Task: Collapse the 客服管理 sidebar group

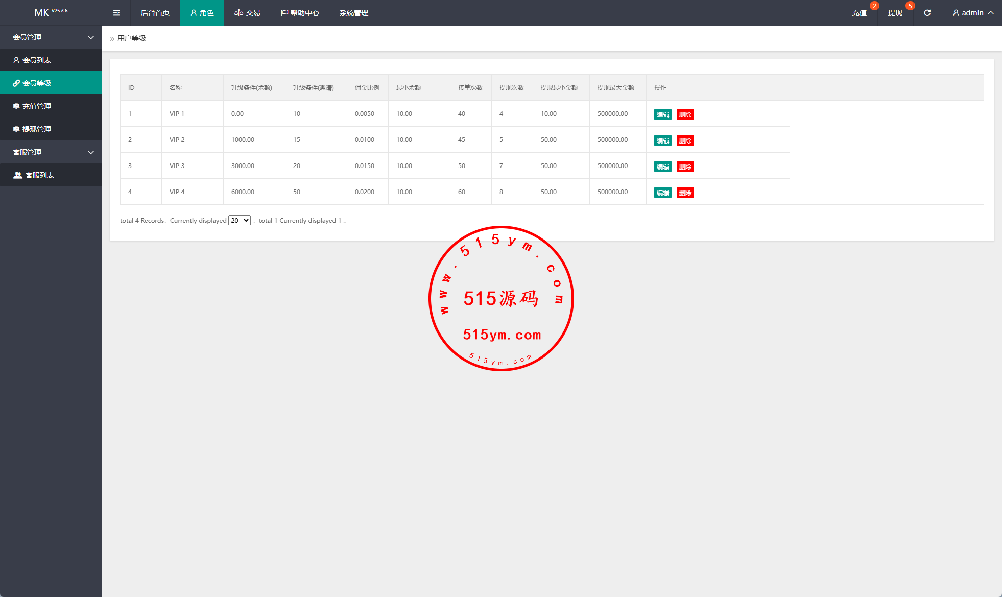Action: 51,152
